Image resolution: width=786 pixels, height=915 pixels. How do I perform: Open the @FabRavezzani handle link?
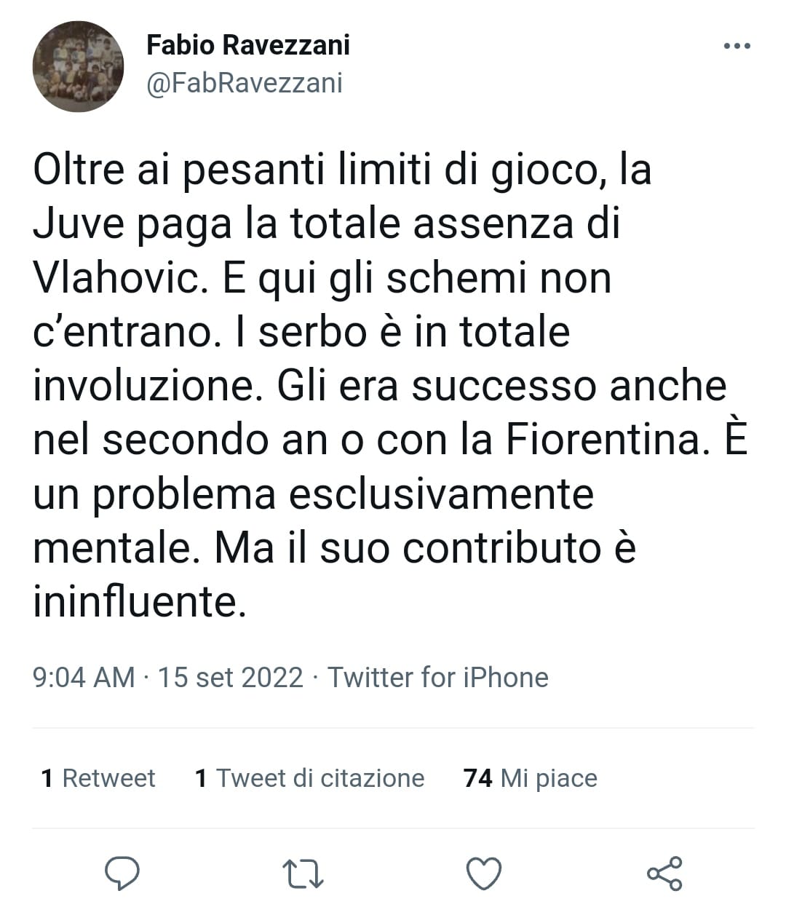tap(245, 83)
